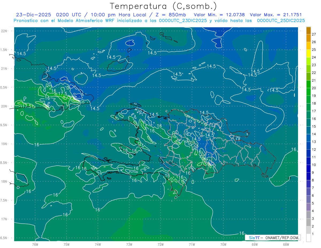Click the '1' label on the color legend

[313, 234]
